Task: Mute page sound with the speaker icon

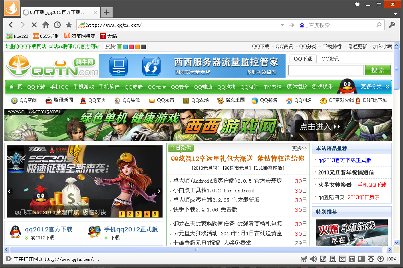Action: pyautogui.click(x=314, y=259)
